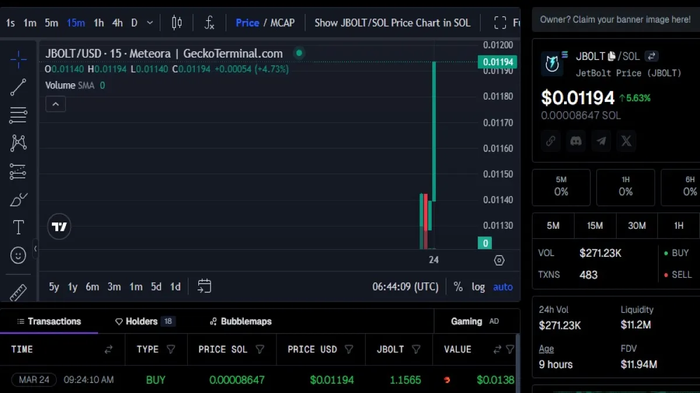Filter the PRICE SOL column
Image resolution: width=700 pixels, height=393 pixels.
[260, 349]
